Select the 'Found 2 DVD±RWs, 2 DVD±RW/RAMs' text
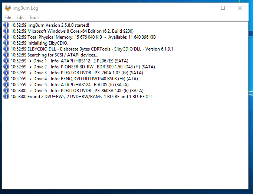253x194 pixels. pos(65,97)
